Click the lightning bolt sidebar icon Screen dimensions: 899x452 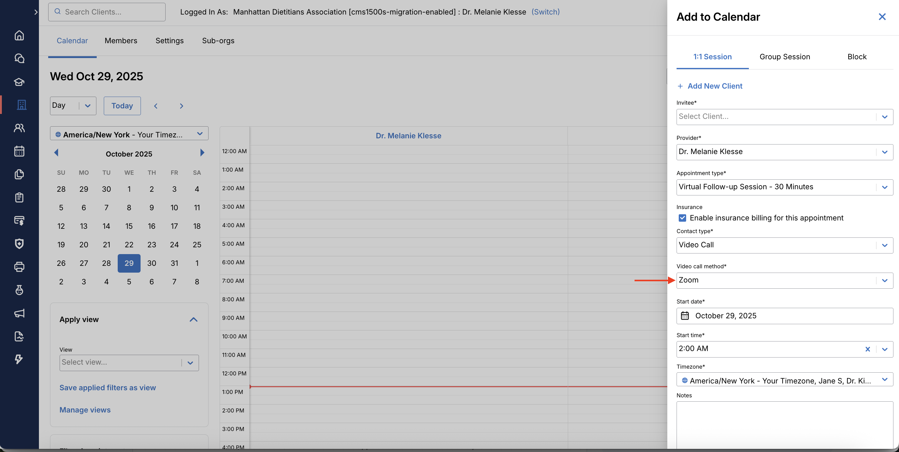click(19, 359)
